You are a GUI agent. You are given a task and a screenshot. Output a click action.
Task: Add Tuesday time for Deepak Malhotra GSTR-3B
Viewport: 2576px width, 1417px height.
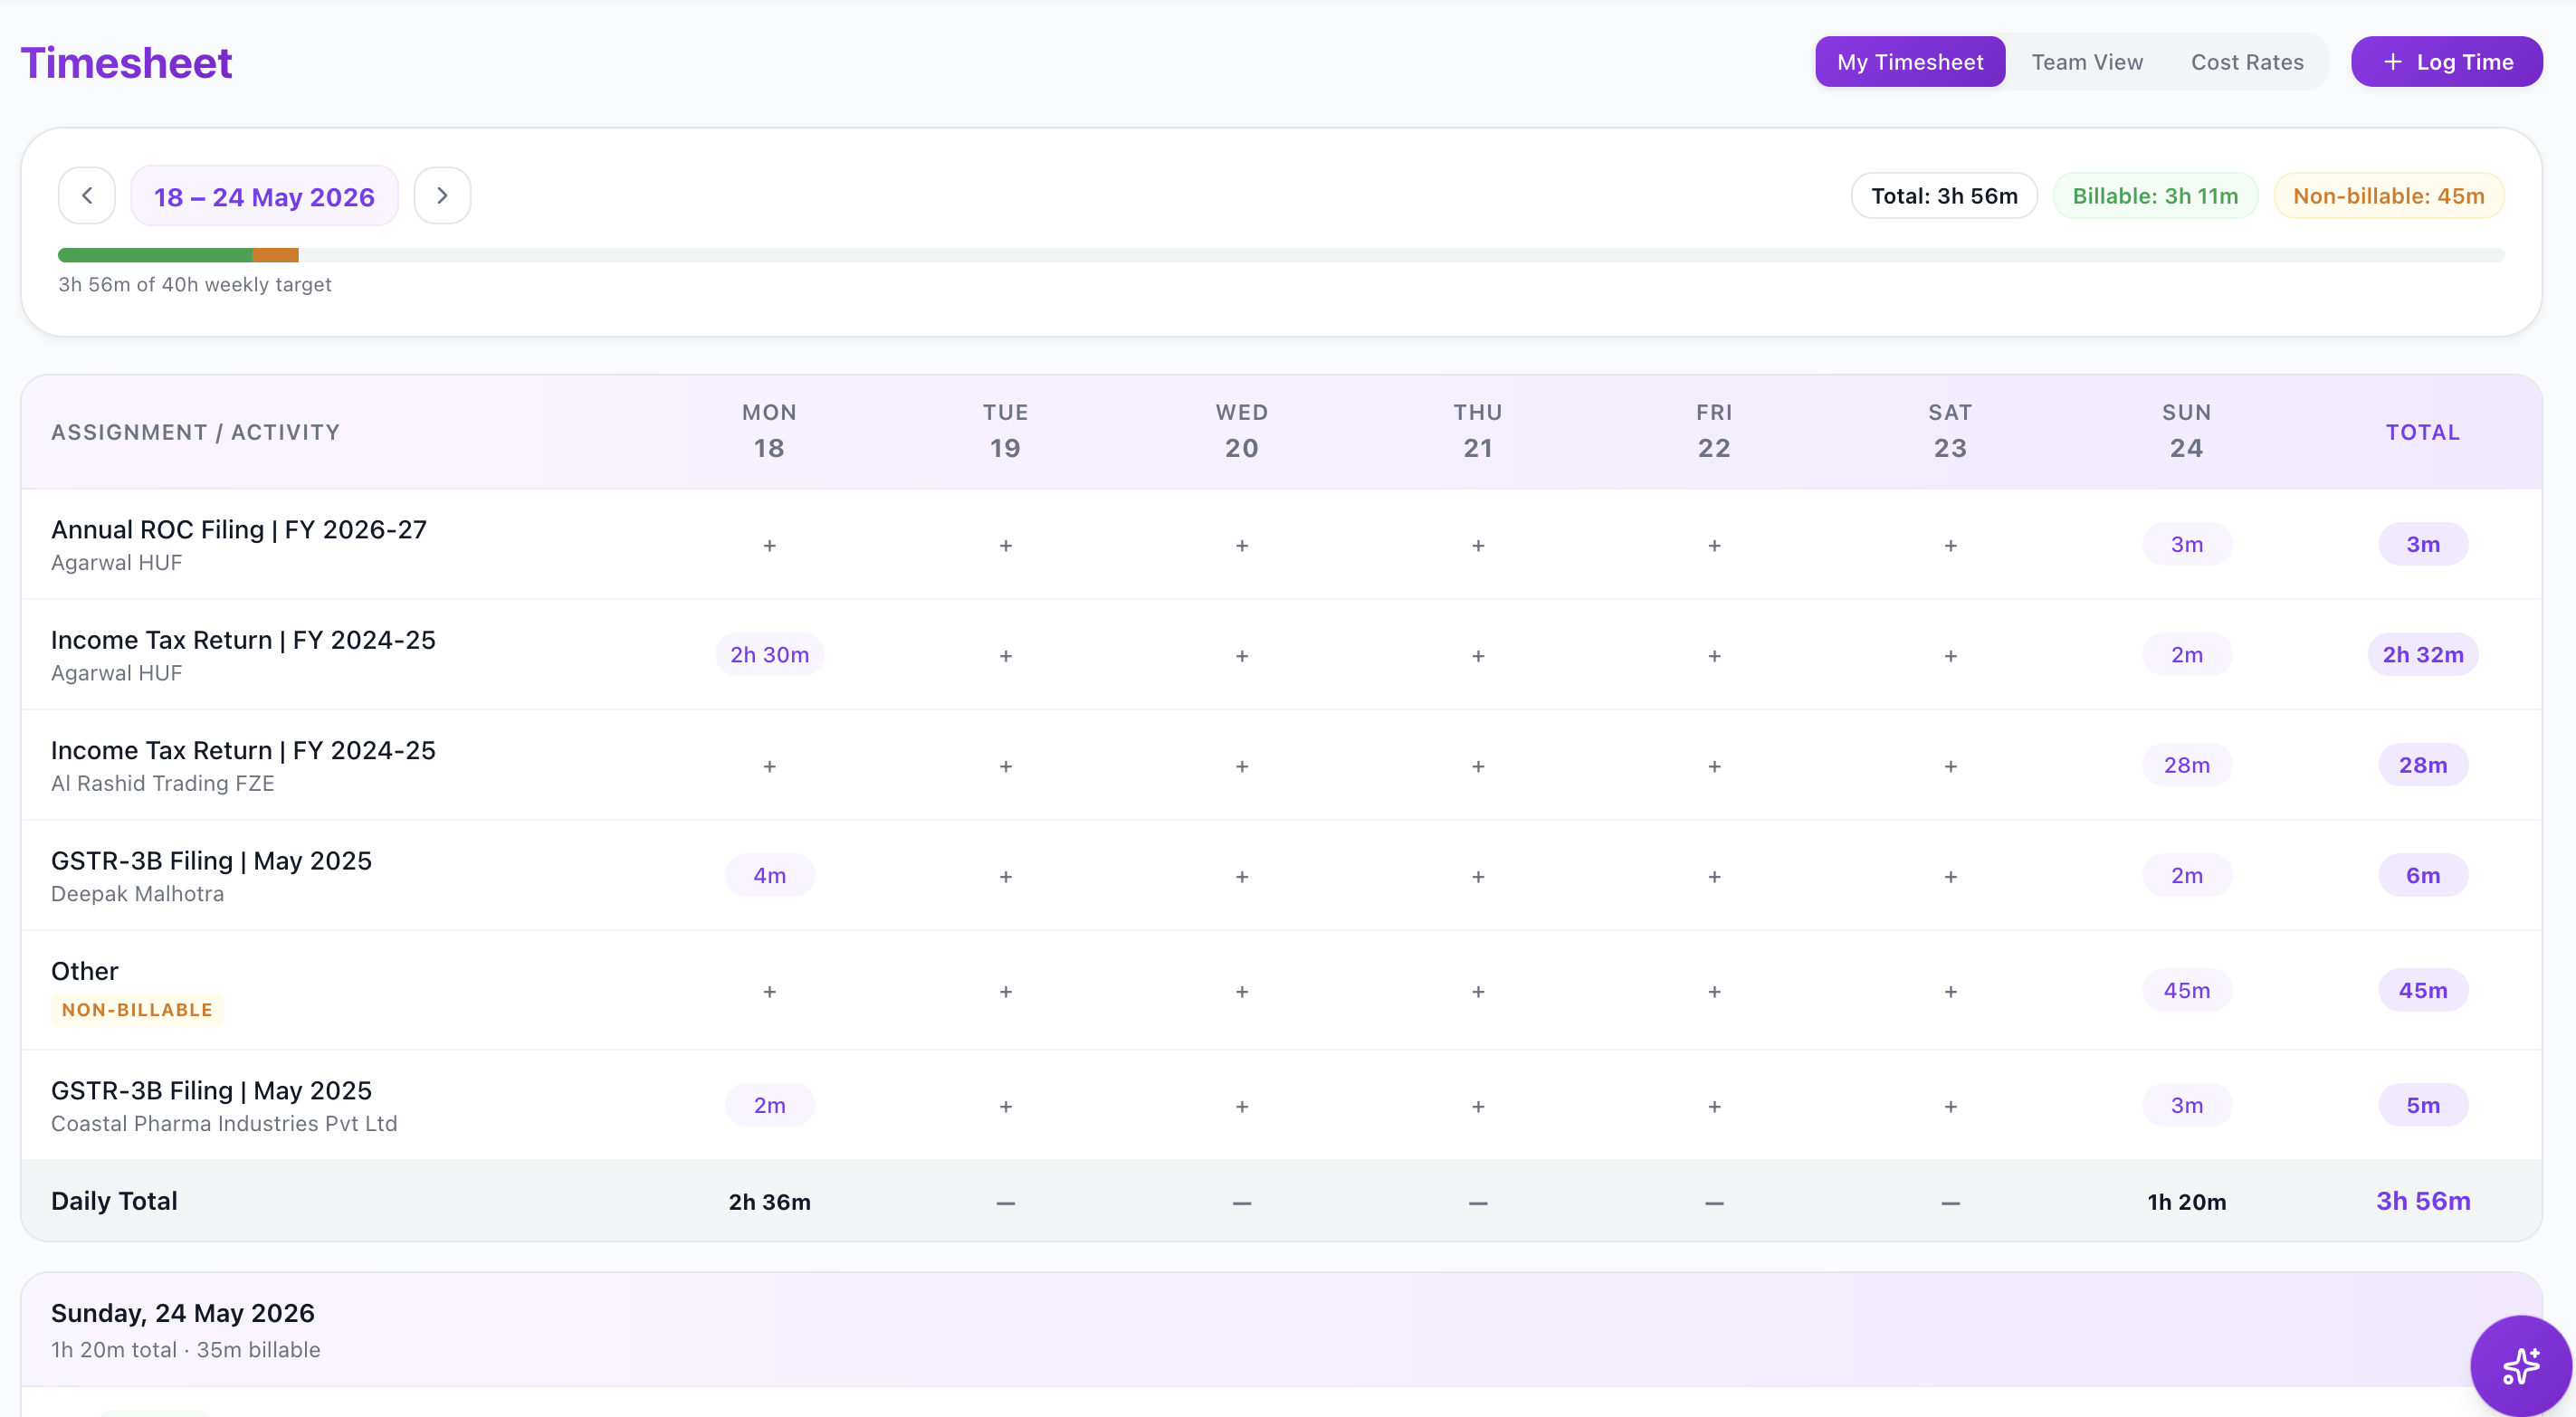click(1005, 876)
